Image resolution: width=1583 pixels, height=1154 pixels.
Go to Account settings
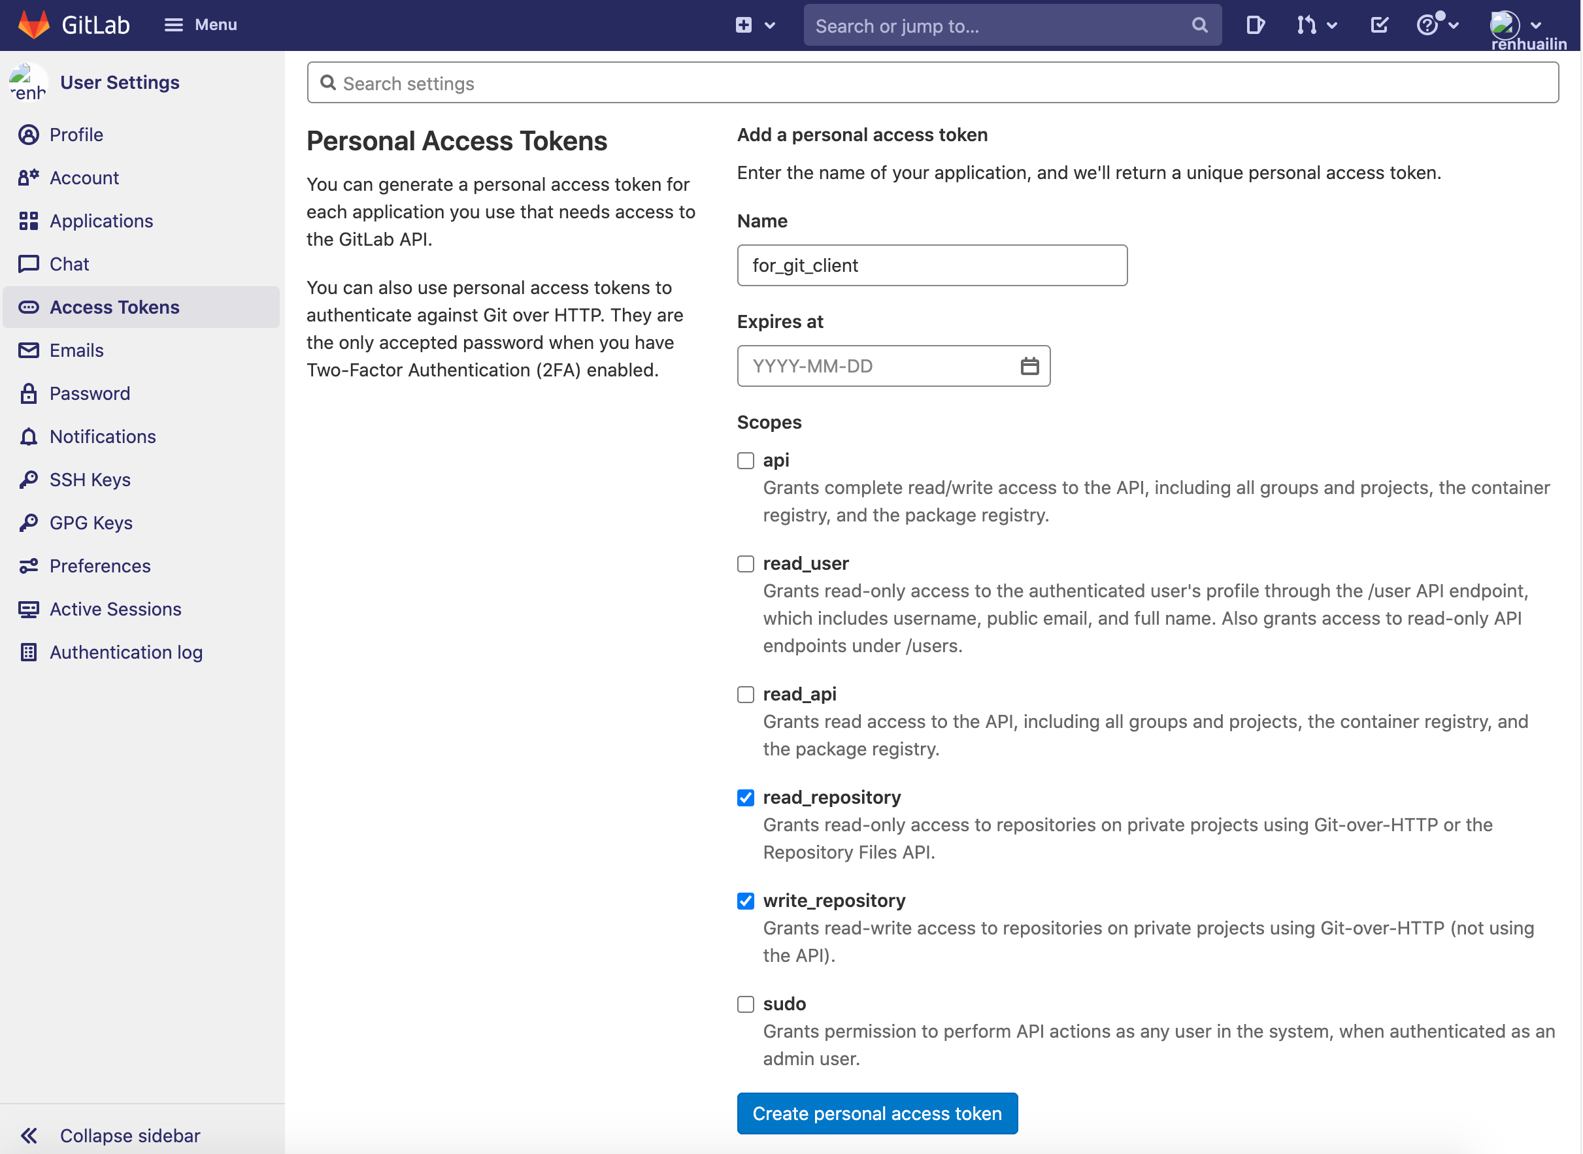[x=84, y=178]
